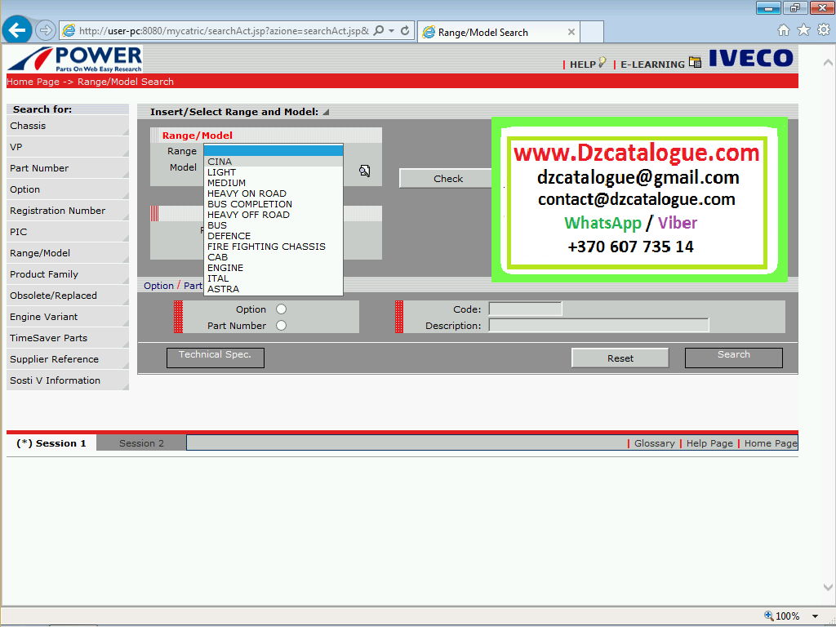Open Product Family search in sidebar
The height and width of the screenshot is (627, 836).
[x=68, y=274]
